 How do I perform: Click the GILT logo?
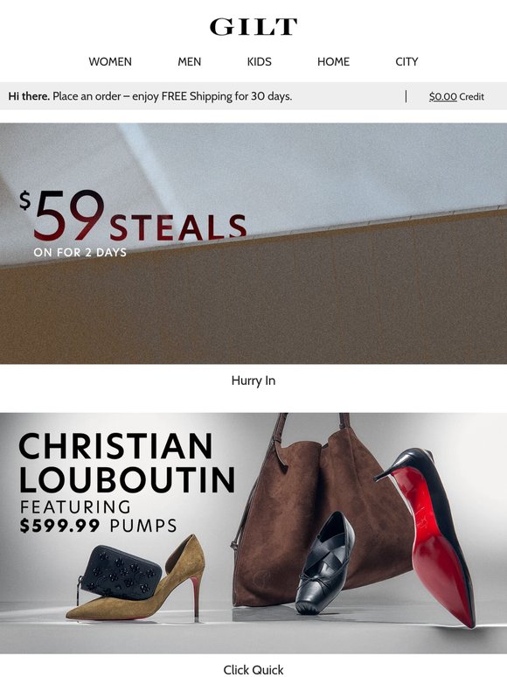click(x=253, y=27)
